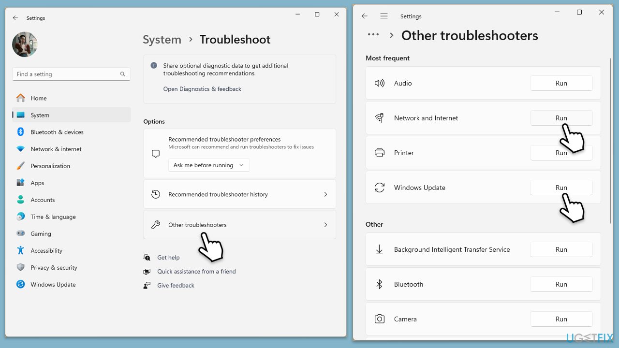Click the back arrow in the right Settings window
619x348 pixels.
[365, 16]
